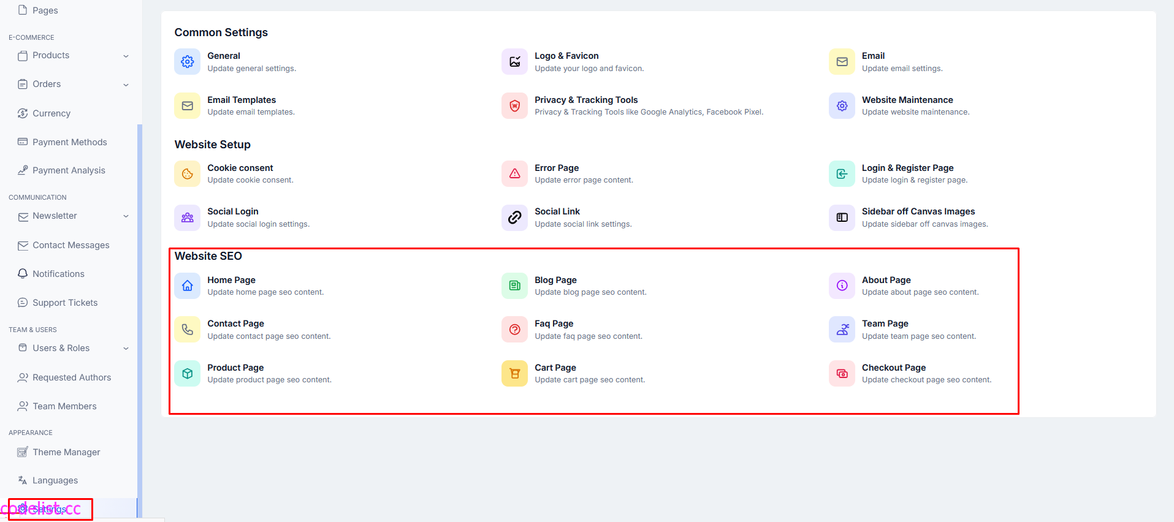
Task: Click 'Update social link settings.' text
Action: [x=583, y=224]
